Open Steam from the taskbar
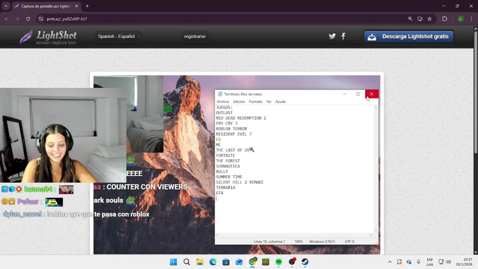Viewport: 478px width, 269px height. (305, 262)
